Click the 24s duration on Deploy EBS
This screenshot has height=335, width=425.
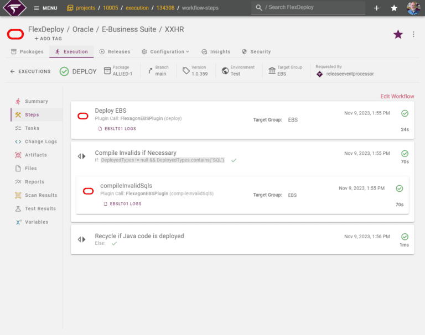pyautogui.click(x=405, y=129)
